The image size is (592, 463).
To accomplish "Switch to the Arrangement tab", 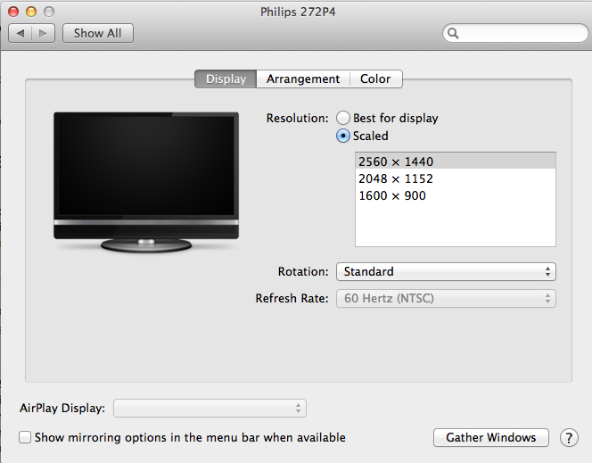I will pyautogui.click(x=303, y=79).
